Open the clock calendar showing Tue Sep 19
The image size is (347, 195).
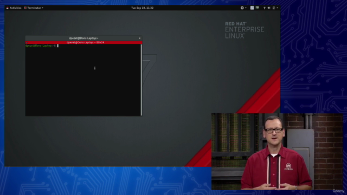click(x=142, y=8)
